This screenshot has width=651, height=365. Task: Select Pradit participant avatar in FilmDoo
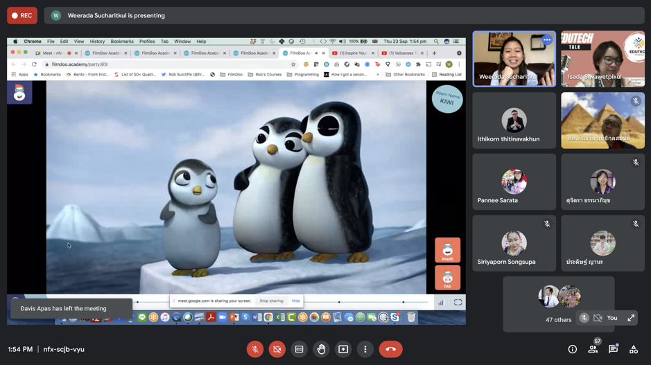[x=448, y=250]
